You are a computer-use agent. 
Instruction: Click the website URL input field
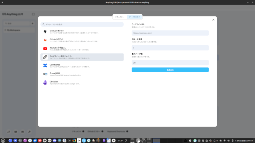170,33
